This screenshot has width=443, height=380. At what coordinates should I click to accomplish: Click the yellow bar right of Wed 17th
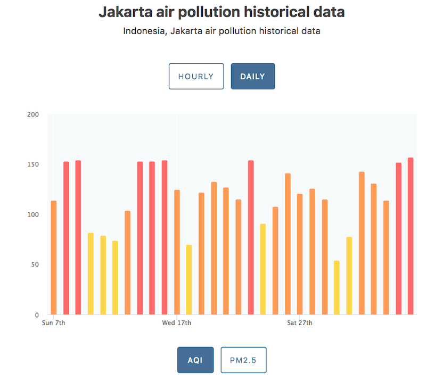tap(189, 279)
